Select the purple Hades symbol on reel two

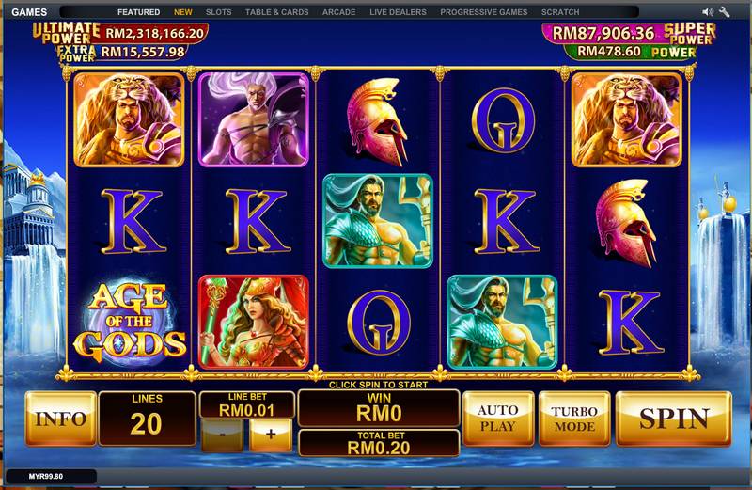tap(254, 120)
